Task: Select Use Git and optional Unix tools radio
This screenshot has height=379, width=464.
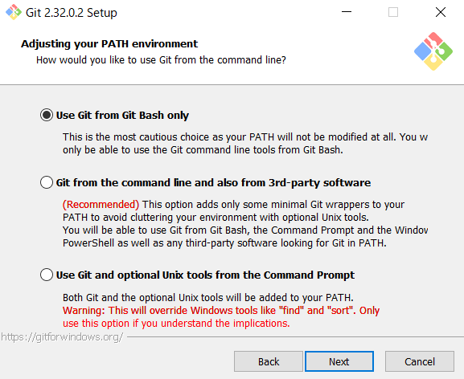Action: (47, 275)
